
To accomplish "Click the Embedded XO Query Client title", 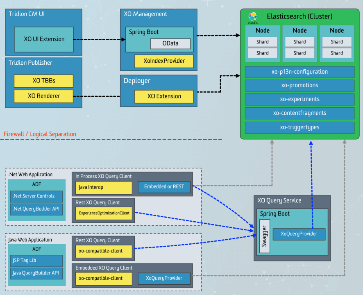I will [x=104, y=268].
